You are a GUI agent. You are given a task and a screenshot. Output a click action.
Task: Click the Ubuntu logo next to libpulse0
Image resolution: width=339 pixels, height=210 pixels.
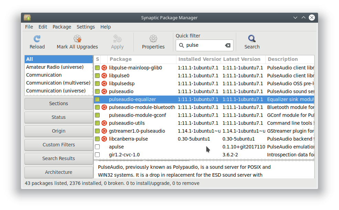tap(104, 76)
